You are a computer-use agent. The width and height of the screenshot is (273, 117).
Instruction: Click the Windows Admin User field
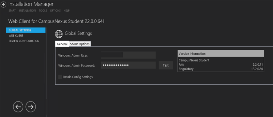tap(128, 55)
